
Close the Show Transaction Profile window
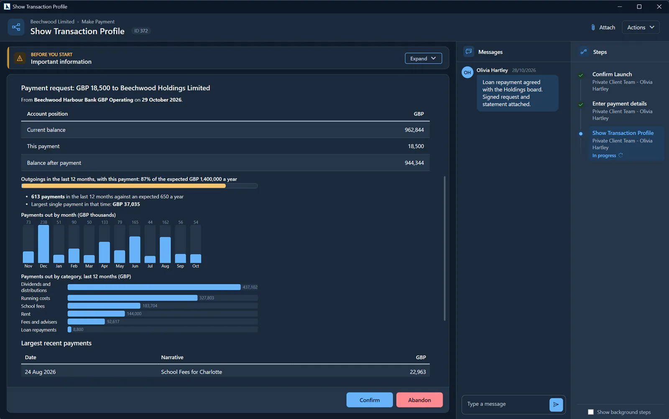click(x=659, y=6)
